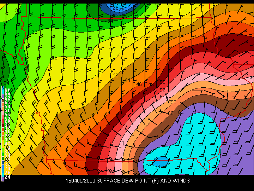This screenshot has height=191, width=254.
Task: Click the 52 contour label in the map
Action: [x=163, y=90]
